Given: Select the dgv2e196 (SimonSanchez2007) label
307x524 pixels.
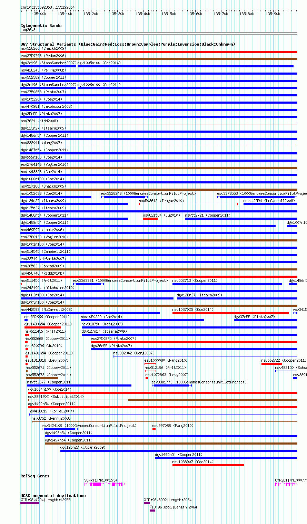Looking at the screenshot, I should coord(49,63).
